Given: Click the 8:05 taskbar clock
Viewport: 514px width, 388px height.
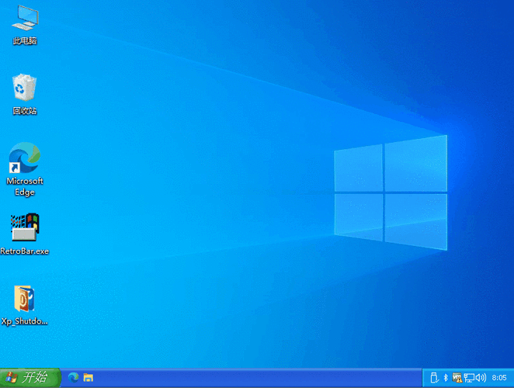Looking at the screenshot, I should coord(499,378).
